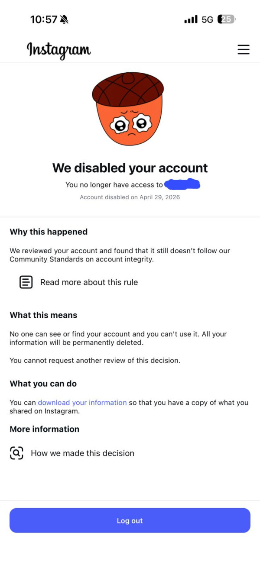260x565 pixels.
Task: Tap the Why this happened heading
Action: point(49,232)
